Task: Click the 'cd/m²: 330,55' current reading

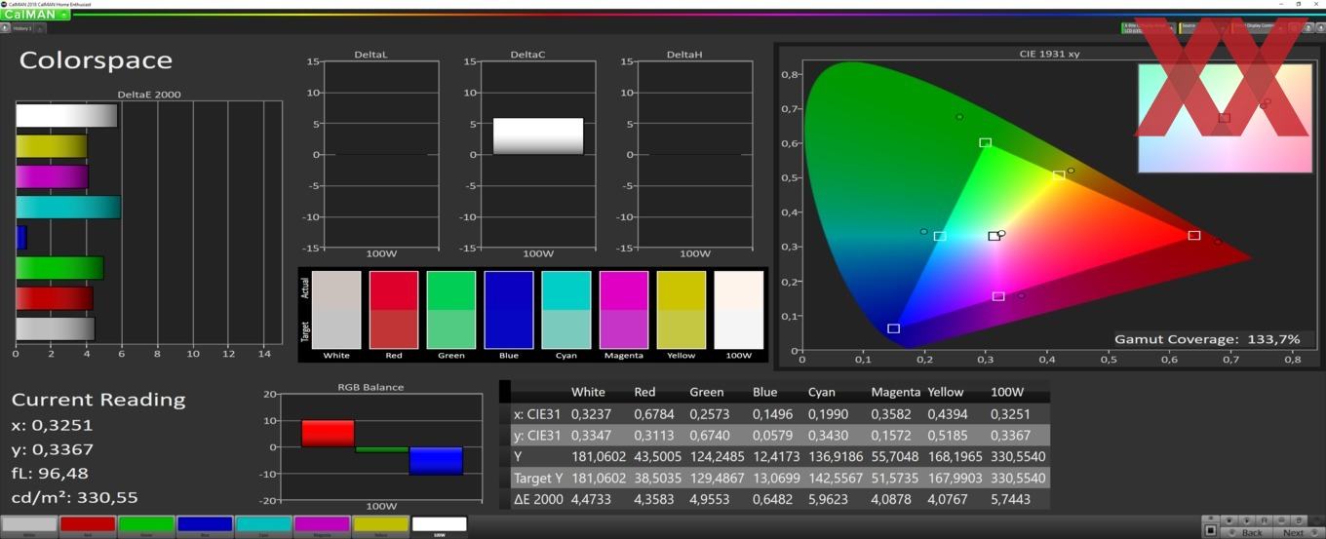Action: pos(74,498)
